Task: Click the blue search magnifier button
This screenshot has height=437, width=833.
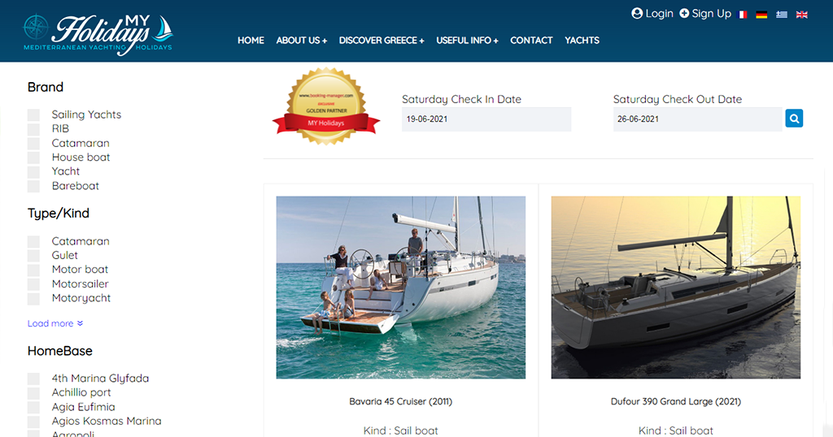Action: coord(794,119)
